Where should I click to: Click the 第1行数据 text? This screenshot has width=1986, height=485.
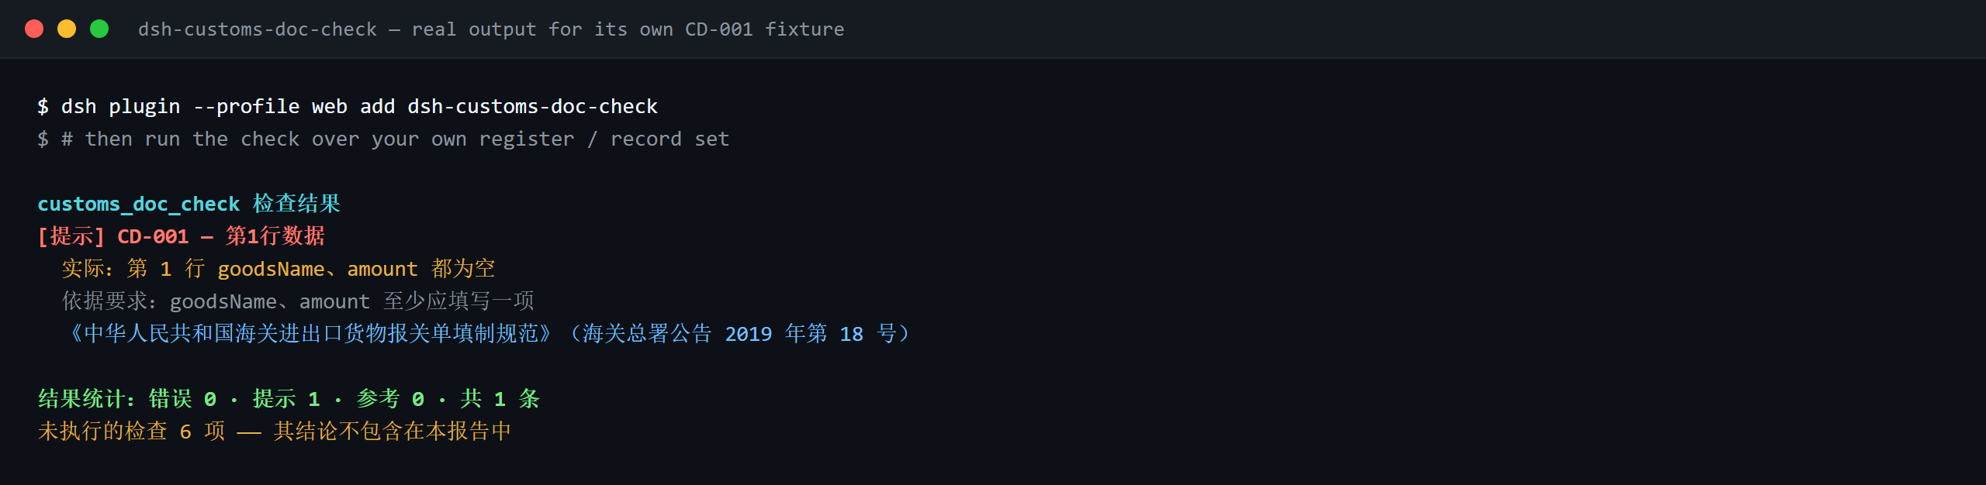coord(275,236)
